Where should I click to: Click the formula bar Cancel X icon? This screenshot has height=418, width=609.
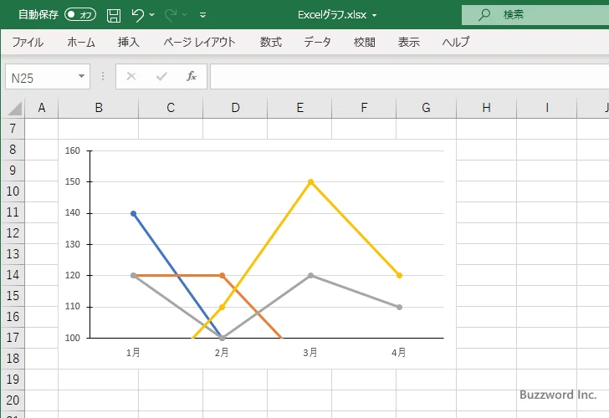click(131, 76)
